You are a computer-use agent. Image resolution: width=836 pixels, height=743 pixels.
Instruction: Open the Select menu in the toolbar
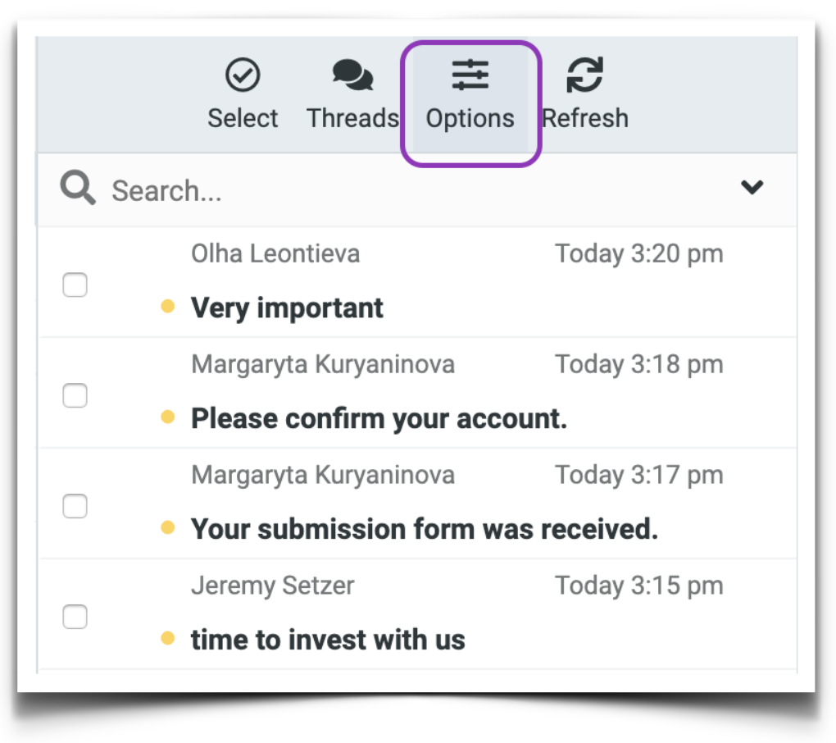pyautogui.click(x=243, y=90)
